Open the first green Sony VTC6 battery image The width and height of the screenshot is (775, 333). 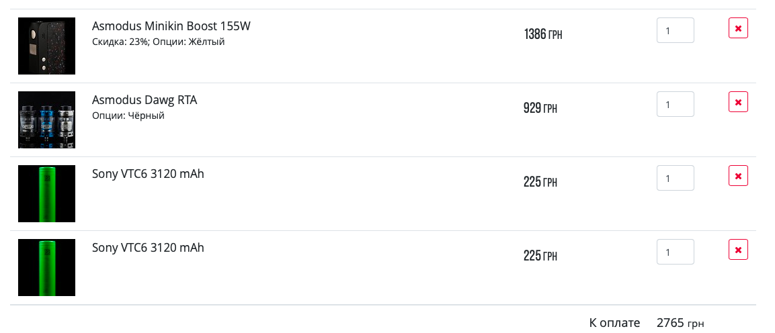pos(46,193)
